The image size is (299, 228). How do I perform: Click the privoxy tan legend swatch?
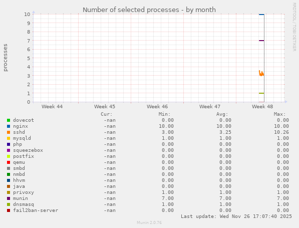pos(9,192)
